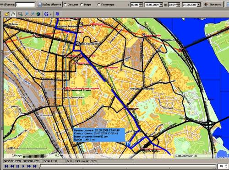Click the open folder icon in map toolbar
The width and height of the screenshot is (229, 170).
(x=6, y=14)
